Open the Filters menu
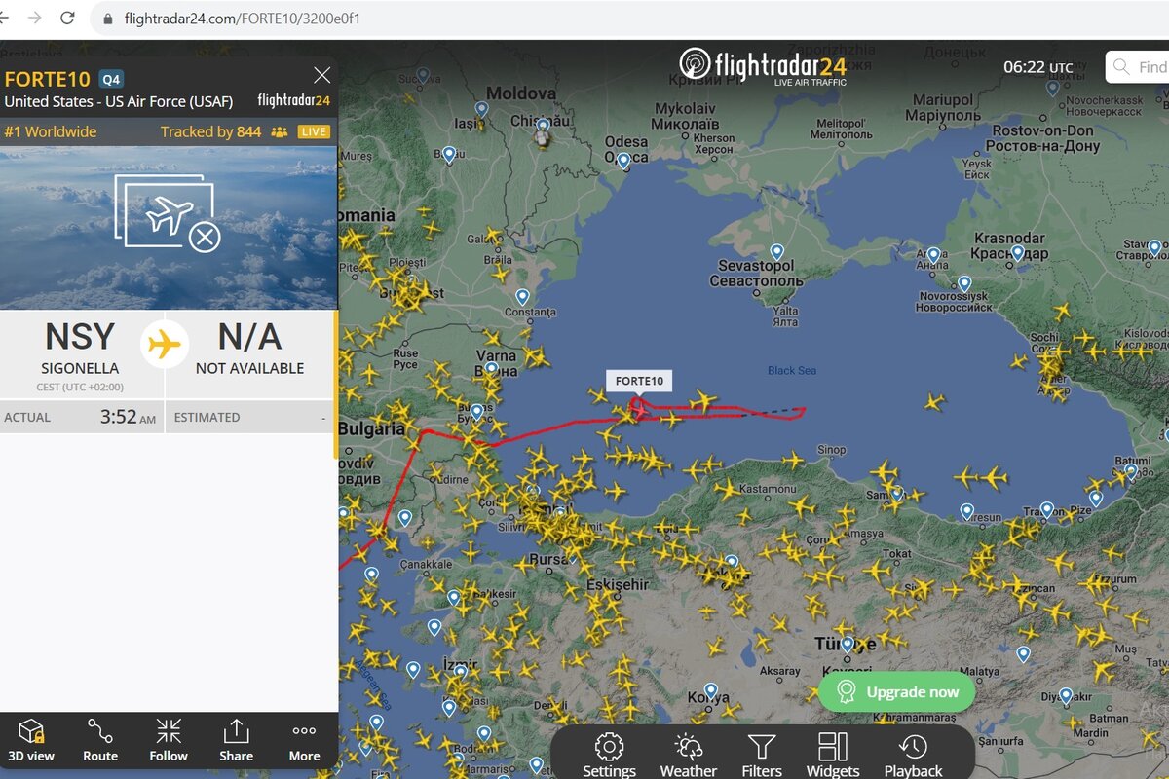 (762, 756)
